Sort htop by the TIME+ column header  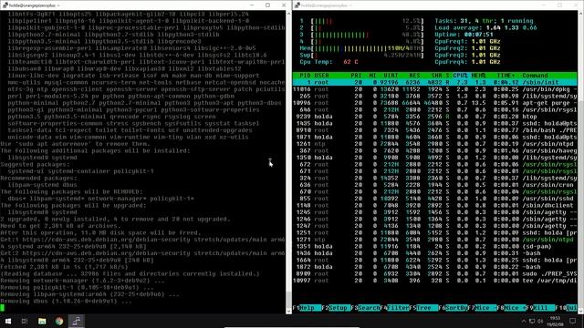click(506, 76)
